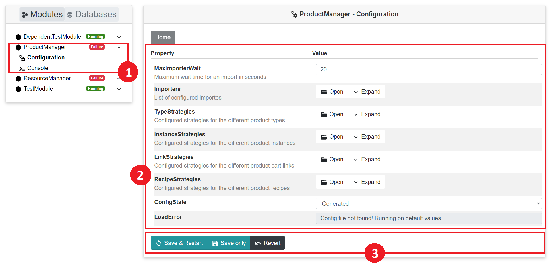The image size is (550, 266).
Task: Click the Property column header
Action: [162, 53]
